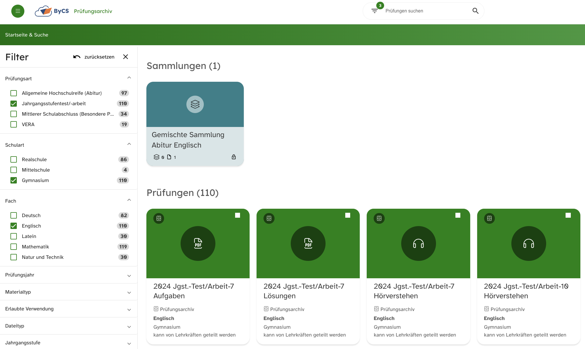Viewport: 585px width, 349px height.
Task: Check the Natur und Technik filter
Action: coord(14,257)
